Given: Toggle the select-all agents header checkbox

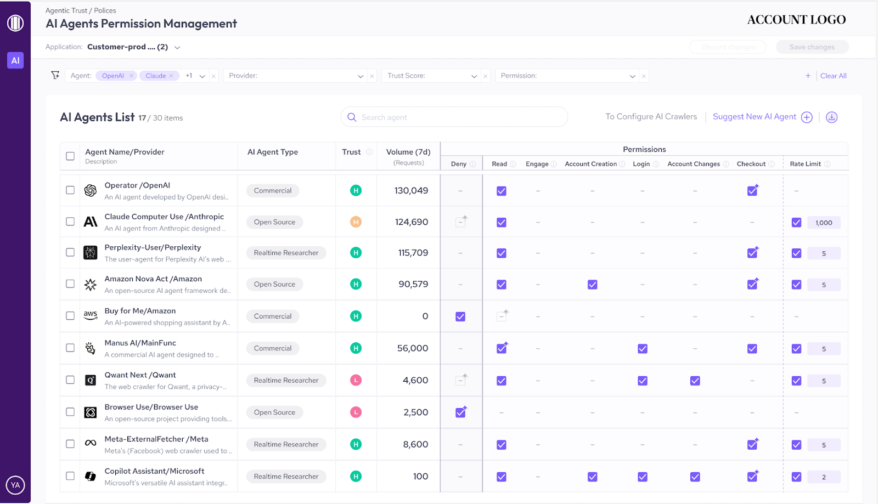Looking at the screenshot, I should pos(70,156).
